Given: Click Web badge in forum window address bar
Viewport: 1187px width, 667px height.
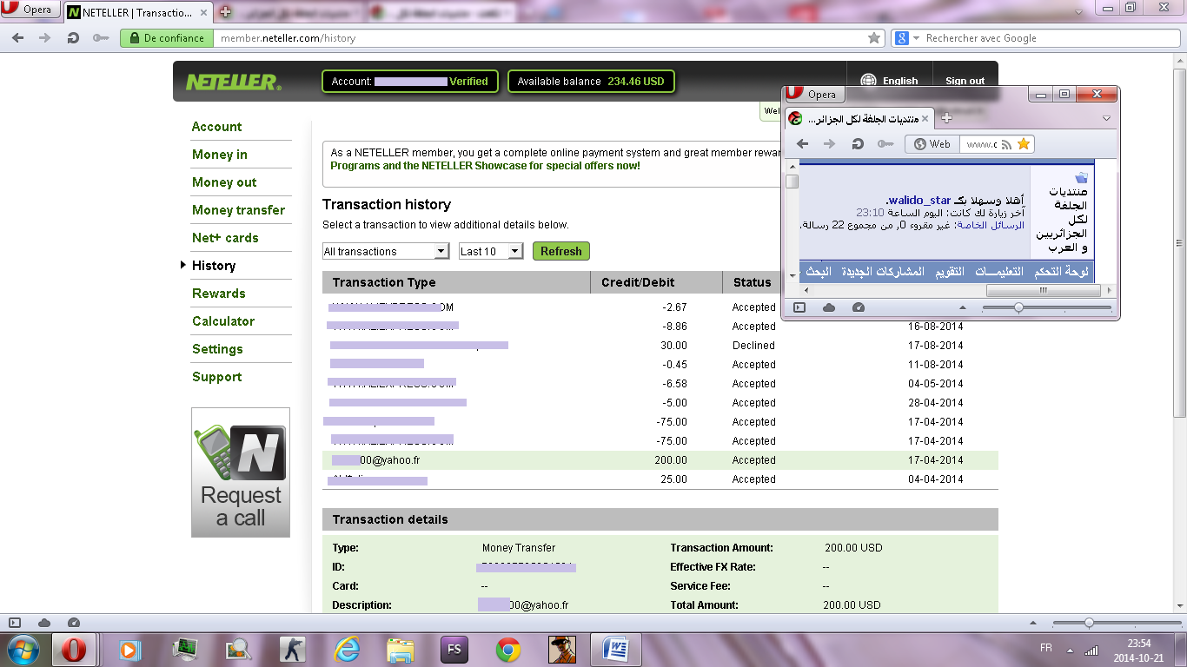Looking at the screenshot, I should pyautogui.click(x=932, y=144).
